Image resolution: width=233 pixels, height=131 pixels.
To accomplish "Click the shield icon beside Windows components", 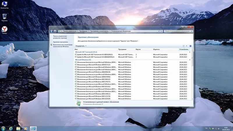I will click(51, 45).
